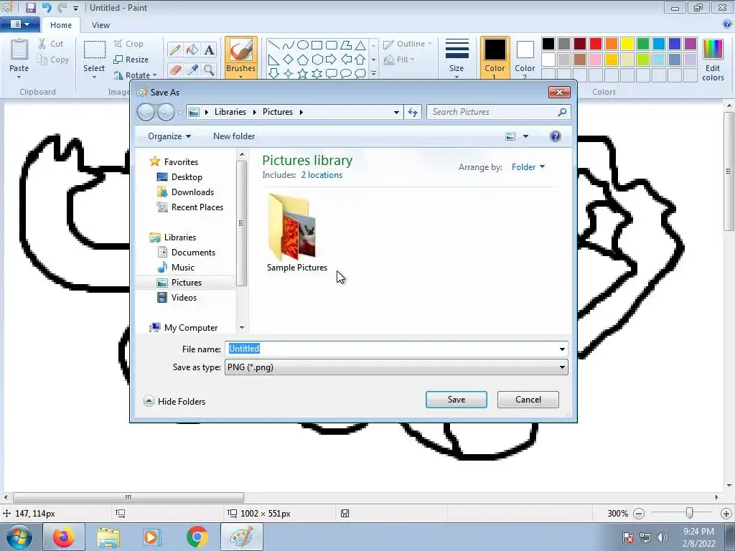The image size is (735, 551).
Task: Open the Organize dropdown menu
Action: [169, 136]
